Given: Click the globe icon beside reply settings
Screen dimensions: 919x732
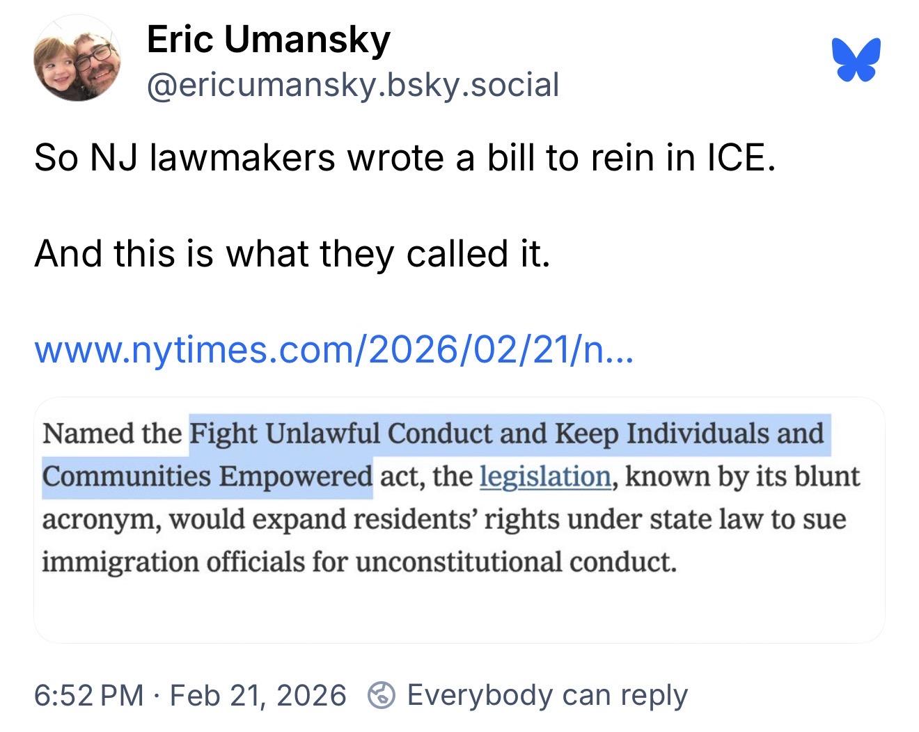Looking at the screenshot, I should click(x=380, y=694).
